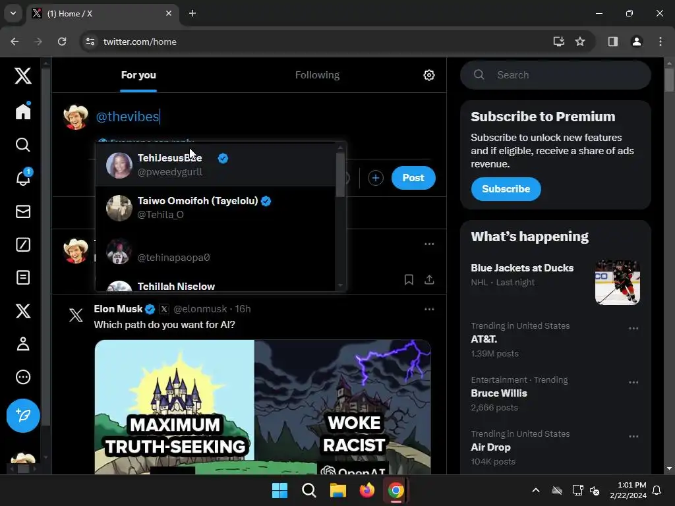Viewport: 675px width, 506px height.
Task: Open more options on post above Elon's
Action: (429, 244)
